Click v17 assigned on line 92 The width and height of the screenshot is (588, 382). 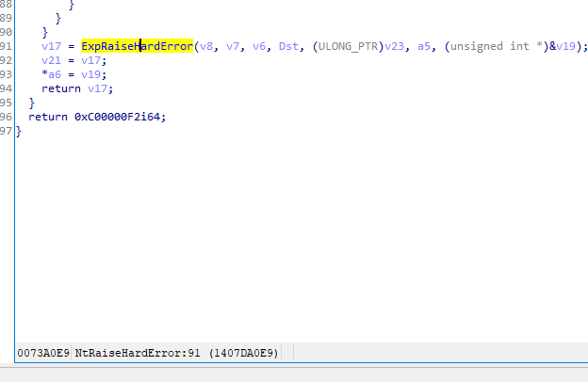click(90, 60)
